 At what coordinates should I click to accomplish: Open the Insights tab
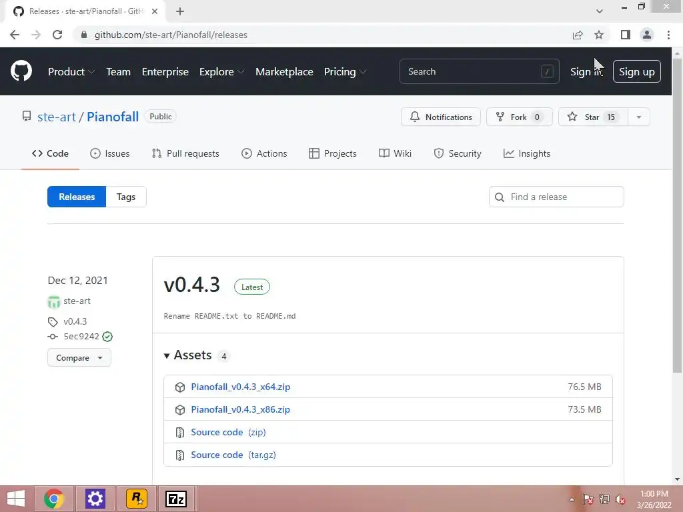click(x=527, y=154)
